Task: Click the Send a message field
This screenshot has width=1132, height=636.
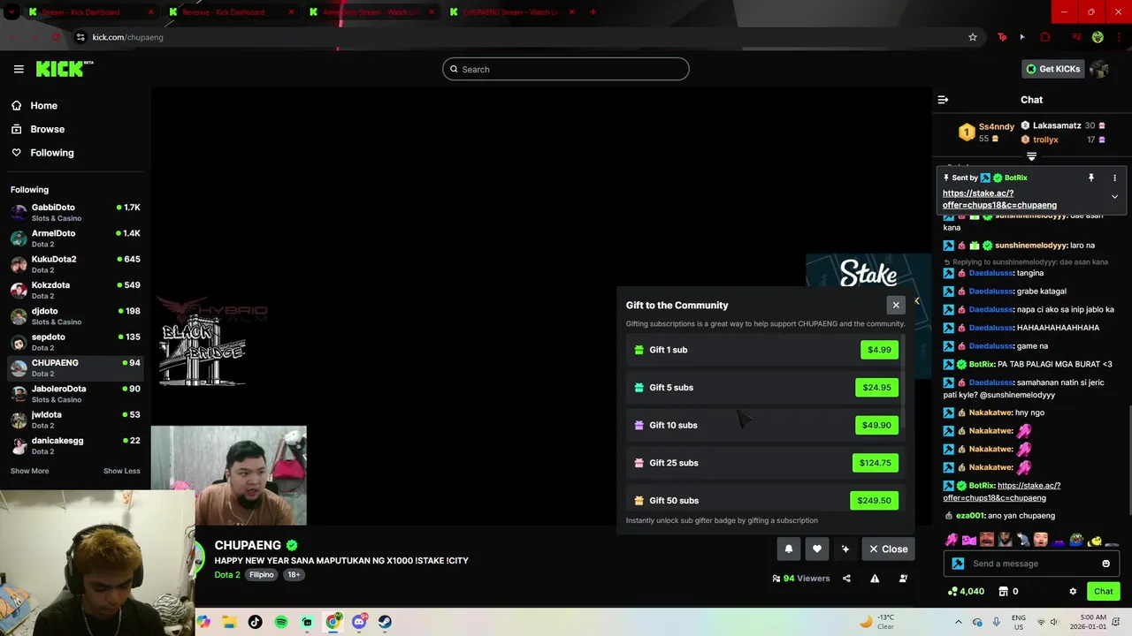Action: point(1031,564)
